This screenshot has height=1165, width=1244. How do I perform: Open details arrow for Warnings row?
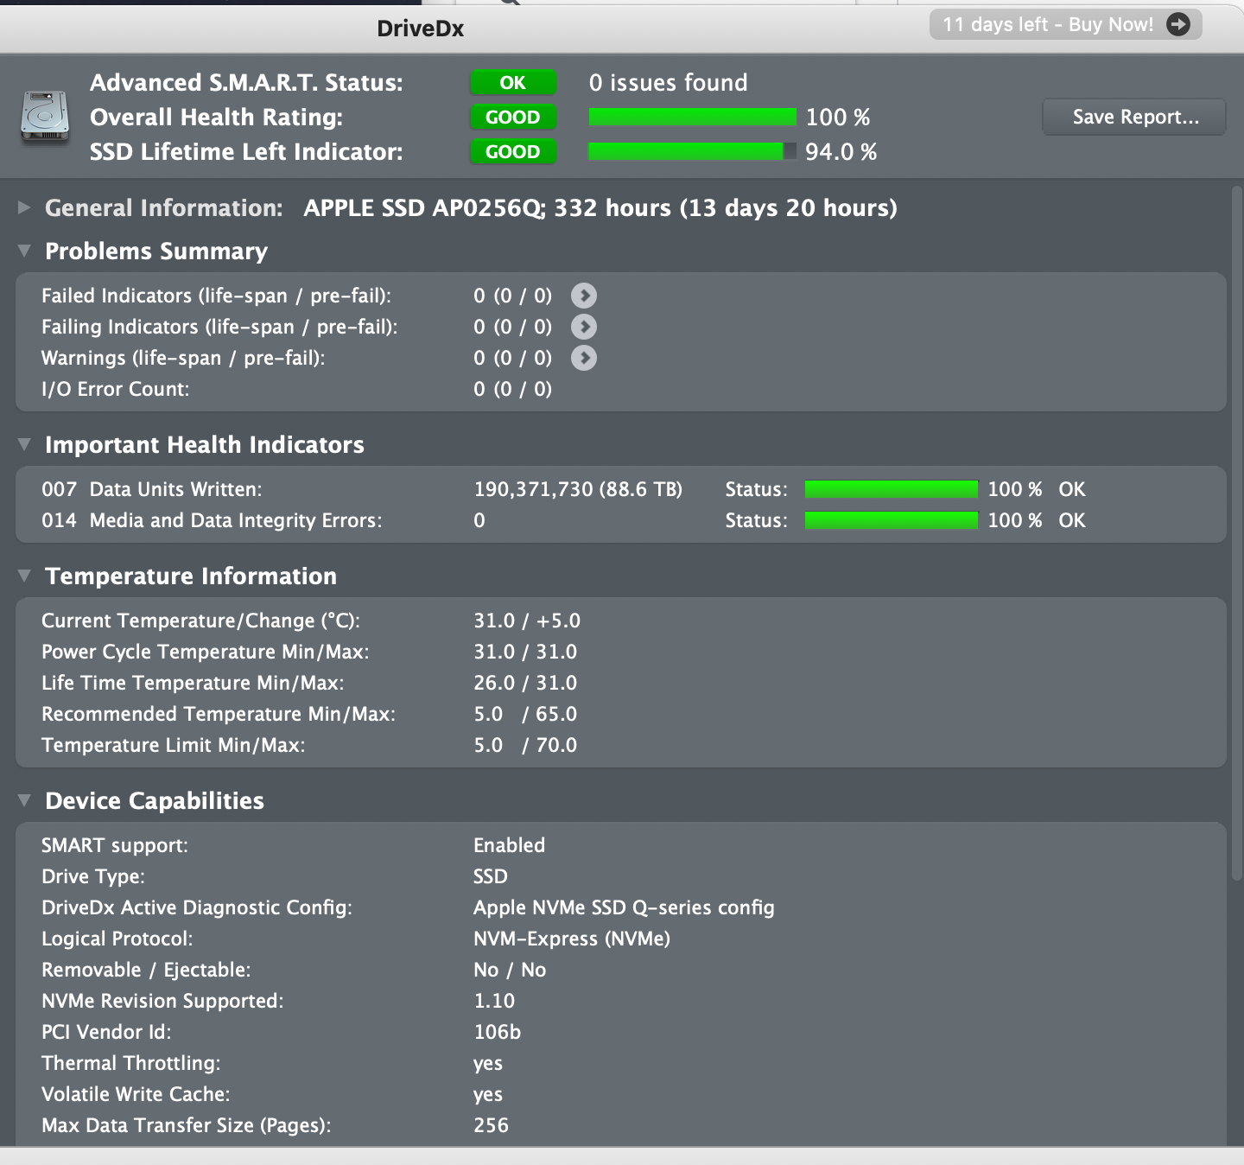click(x=584, y=358)
